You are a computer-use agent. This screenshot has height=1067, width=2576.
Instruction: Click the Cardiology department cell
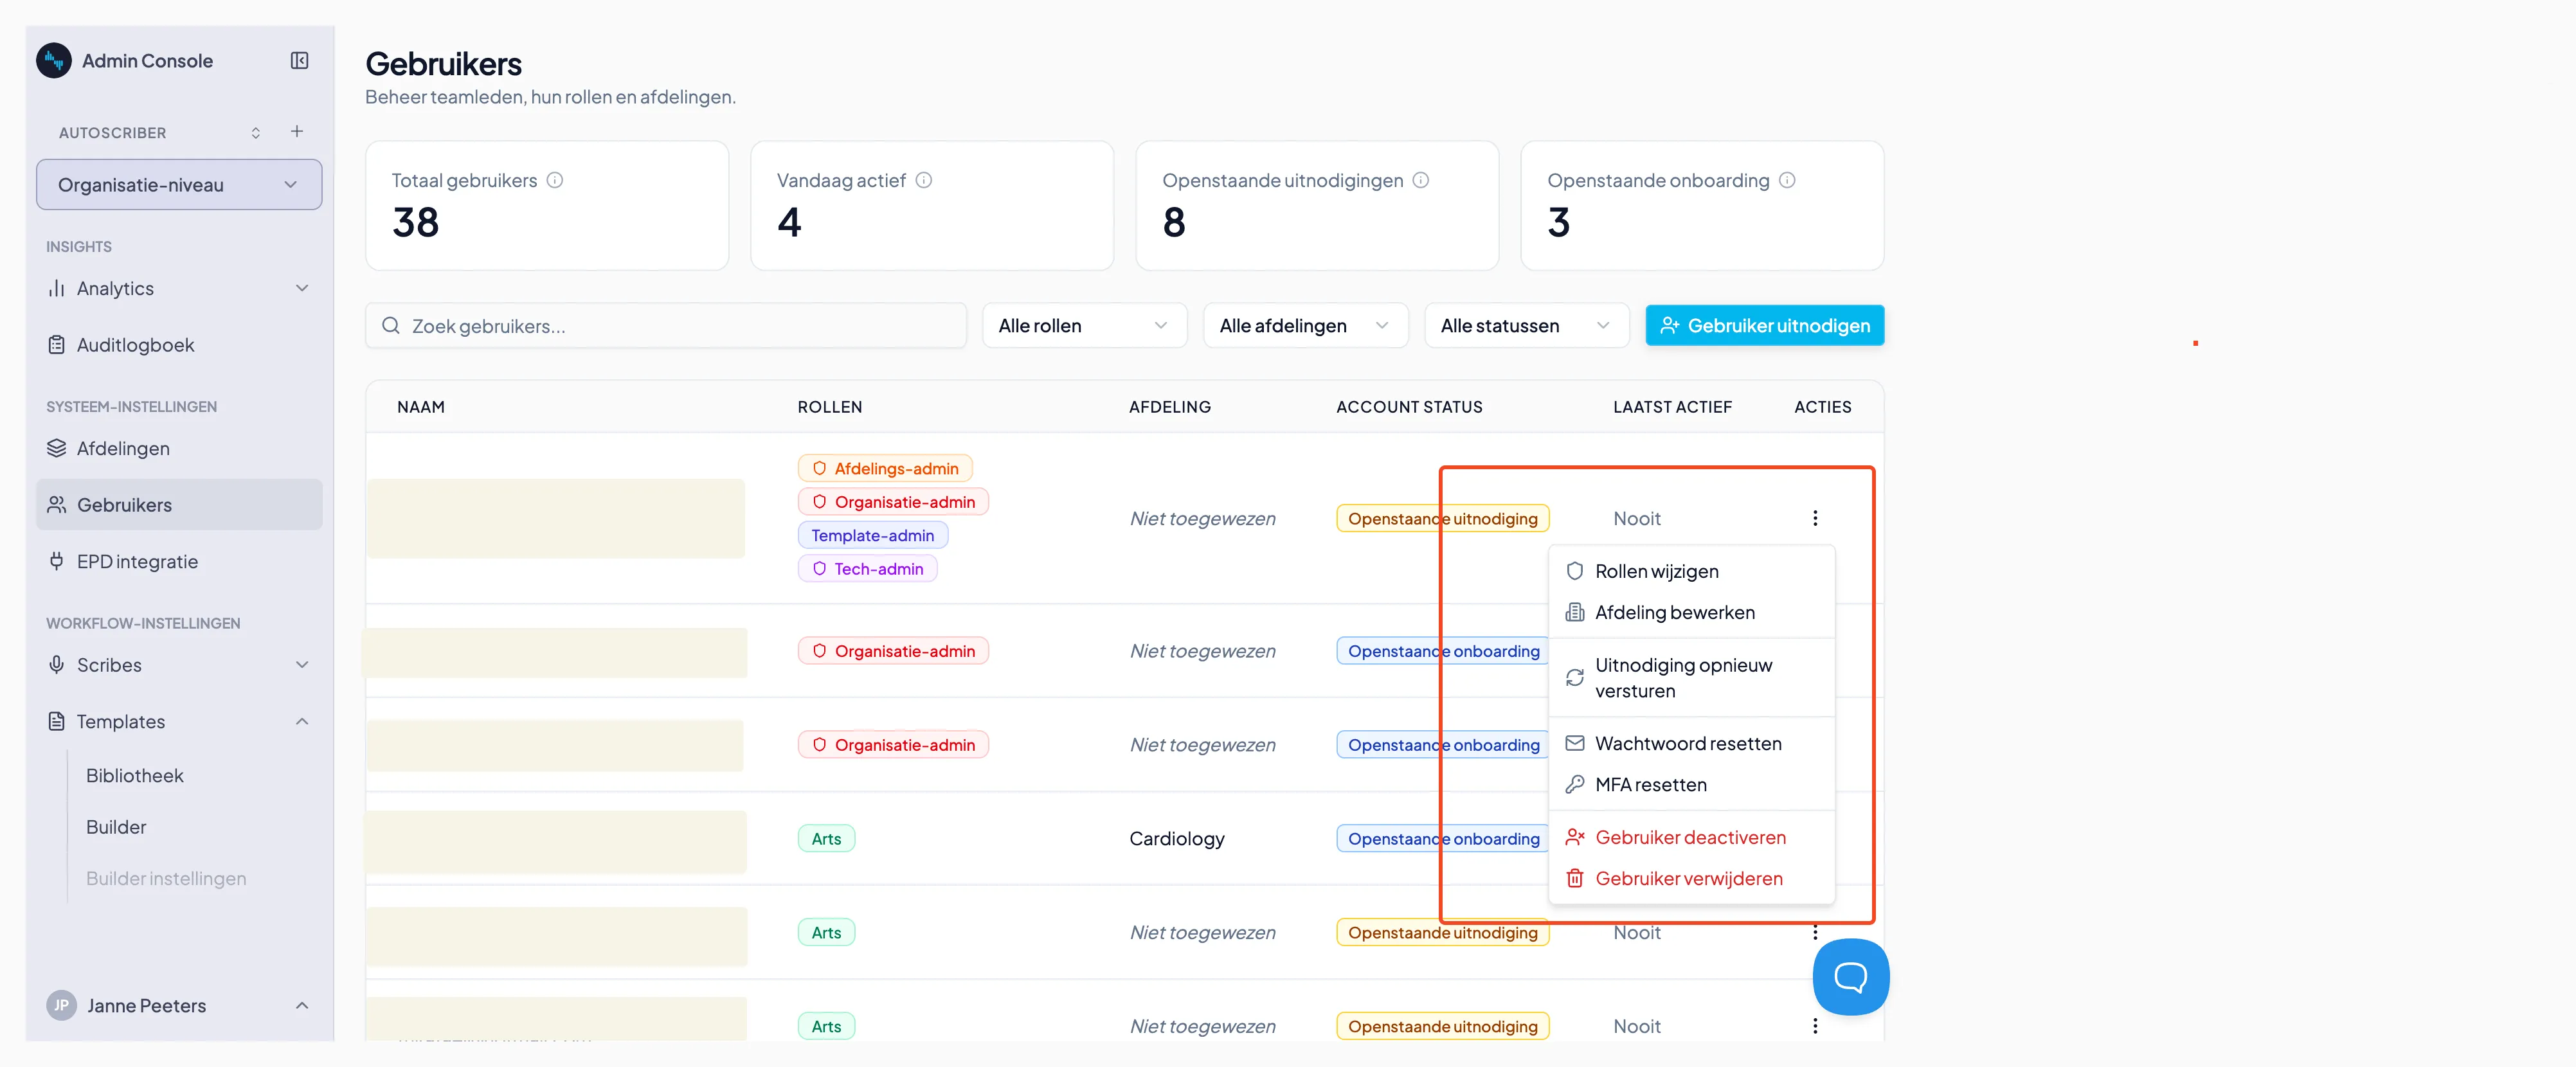1177,838
